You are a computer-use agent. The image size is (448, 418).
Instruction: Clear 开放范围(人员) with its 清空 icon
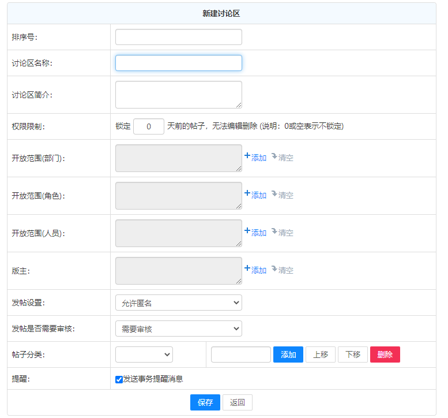[274, 231]
